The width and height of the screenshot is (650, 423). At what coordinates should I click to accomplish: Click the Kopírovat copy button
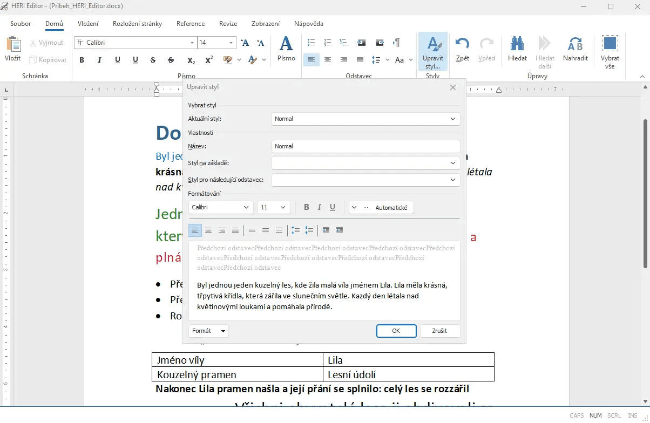(x=48, y=60)
